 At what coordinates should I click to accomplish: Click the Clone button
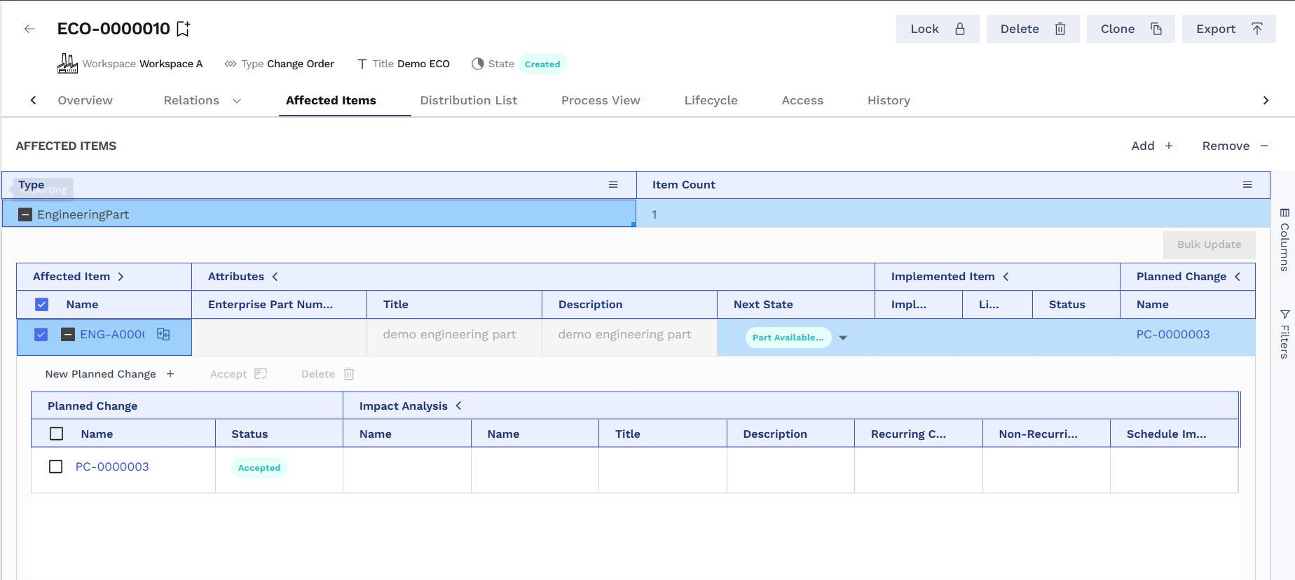1131,29
